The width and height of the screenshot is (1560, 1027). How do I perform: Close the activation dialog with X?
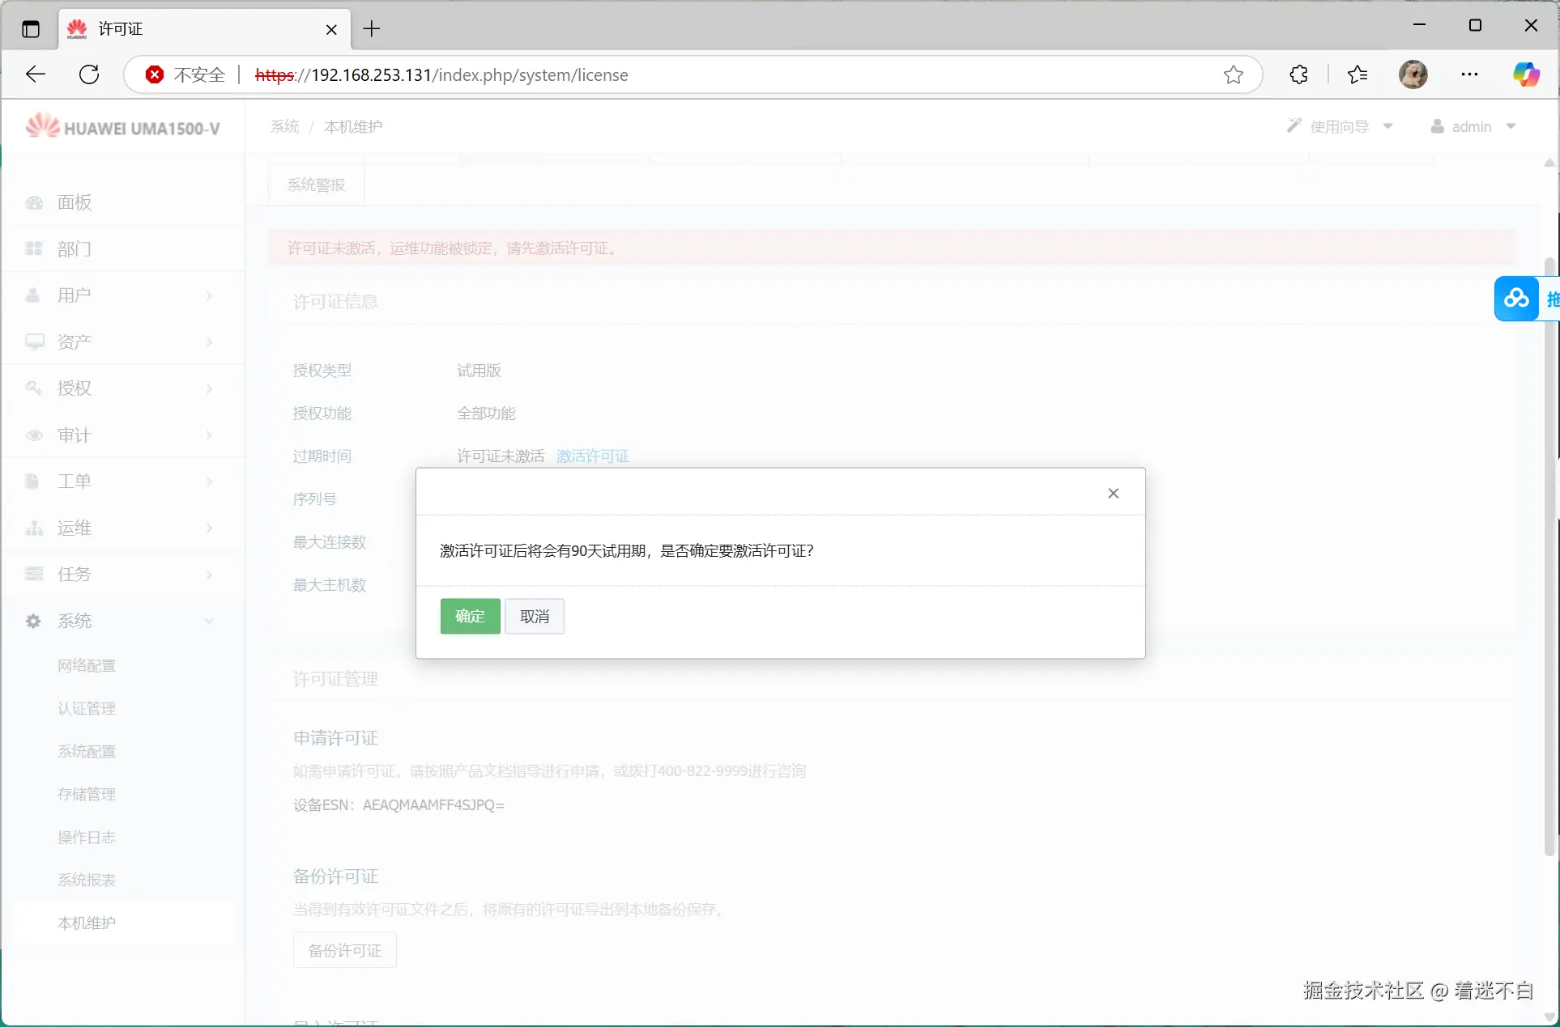coord(1113,493)
